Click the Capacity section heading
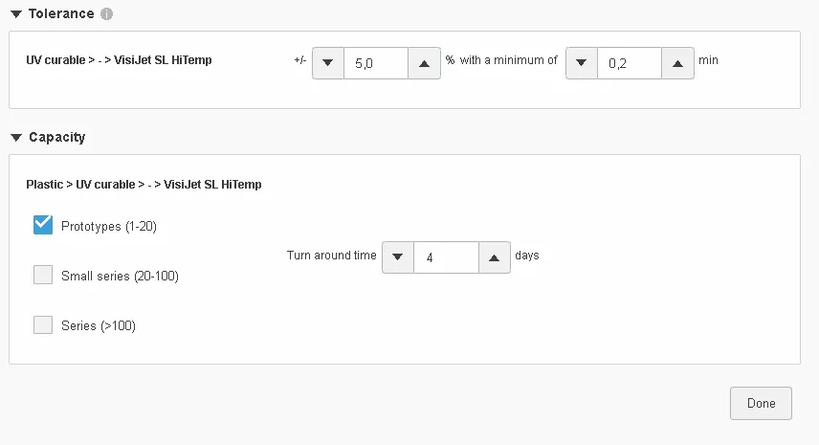The width and height of the screenshot is (819, 445). 56,138
